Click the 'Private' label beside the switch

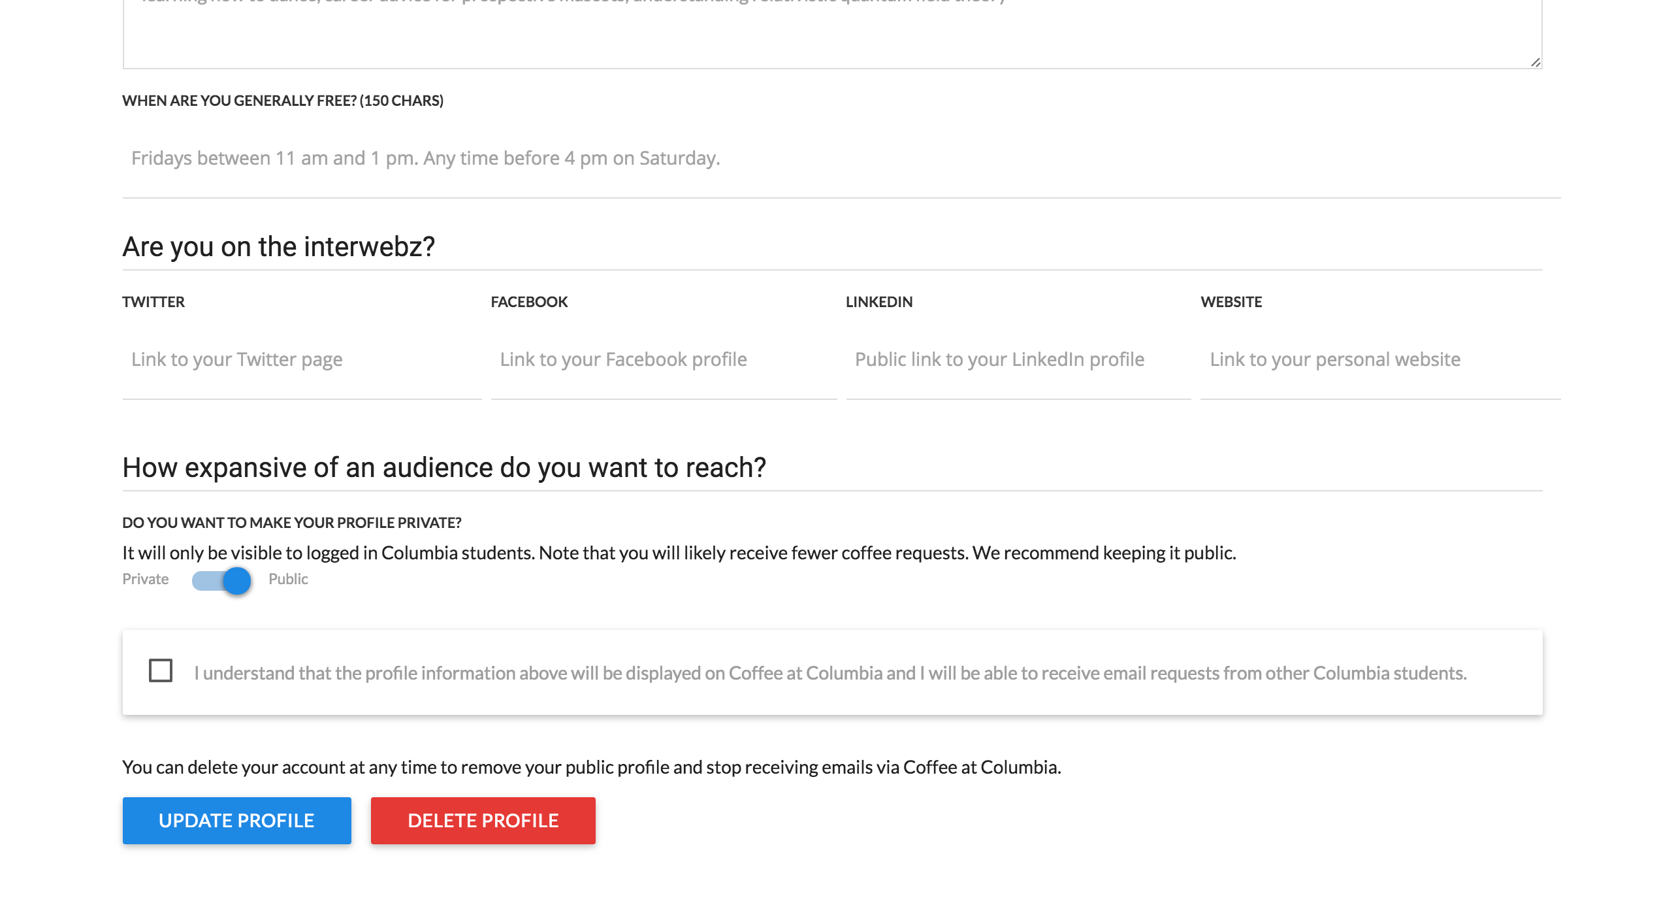pyautogui.click(x=146, y=580)
